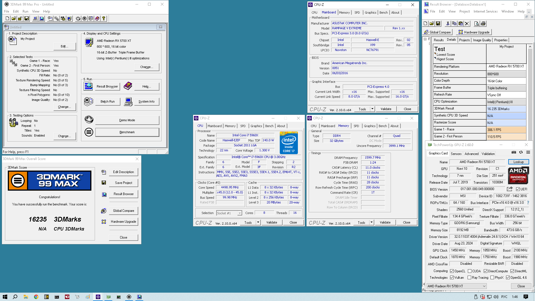Click Paste clipboard icon in Result Browser toolbar
This screenshot has width=535, height=301.
point(461,24)
